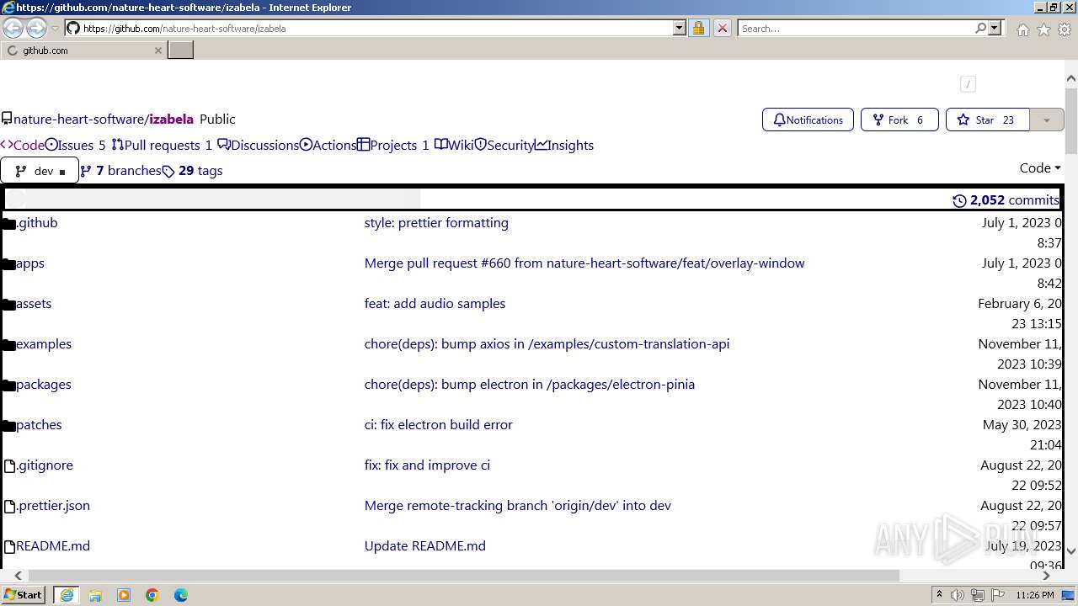
Task: Expand the Code dropdown on the right
Action: click(x=1040, y=167)
